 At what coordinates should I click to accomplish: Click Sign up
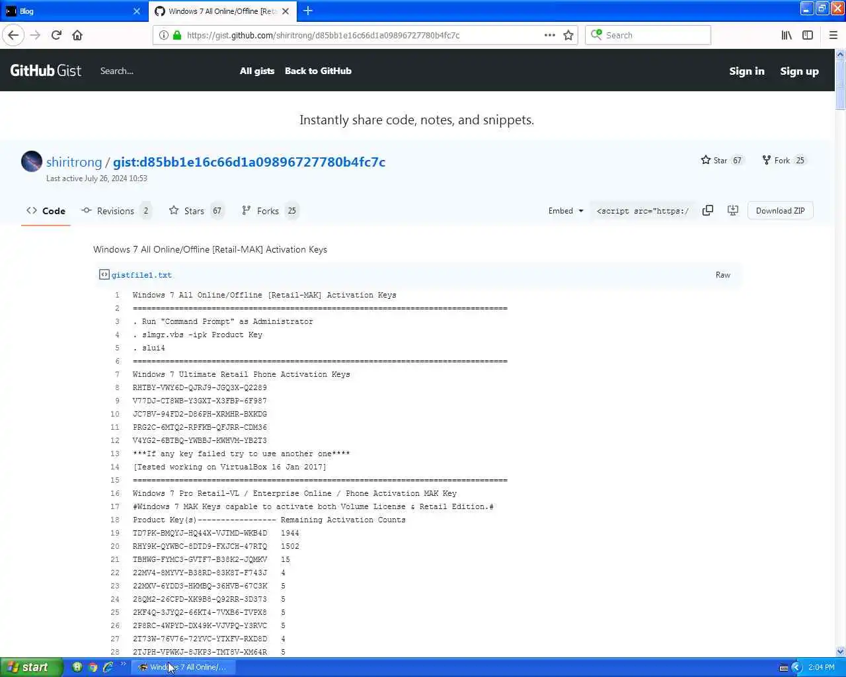(x=799, y=71)
